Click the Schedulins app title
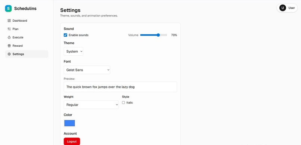This screenshot has width=301, height=145. (x=25, y=9)
